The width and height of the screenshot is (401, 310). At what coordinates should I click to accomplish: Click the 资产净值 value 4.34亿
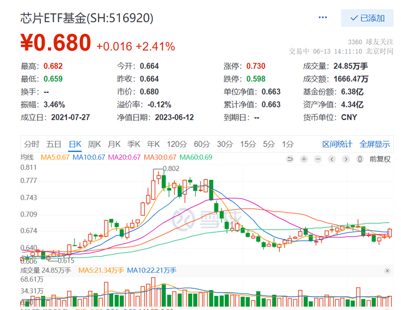click(x=352, y=105)
